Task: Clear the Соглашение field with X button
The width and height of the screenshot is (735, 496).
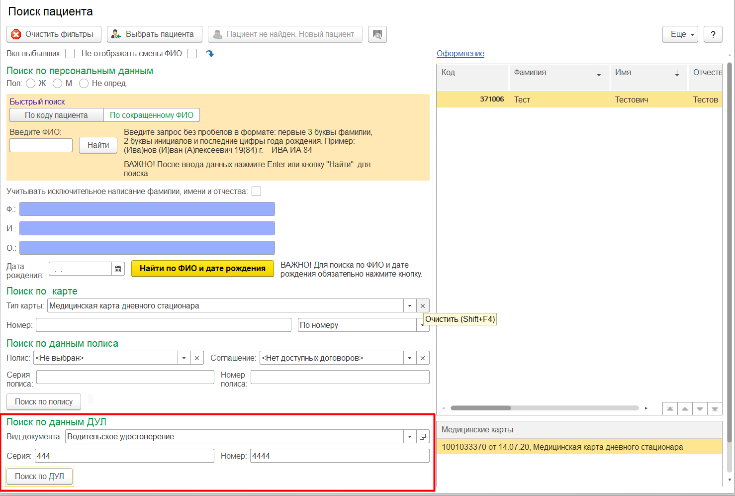Action: [x=423, y=358]
